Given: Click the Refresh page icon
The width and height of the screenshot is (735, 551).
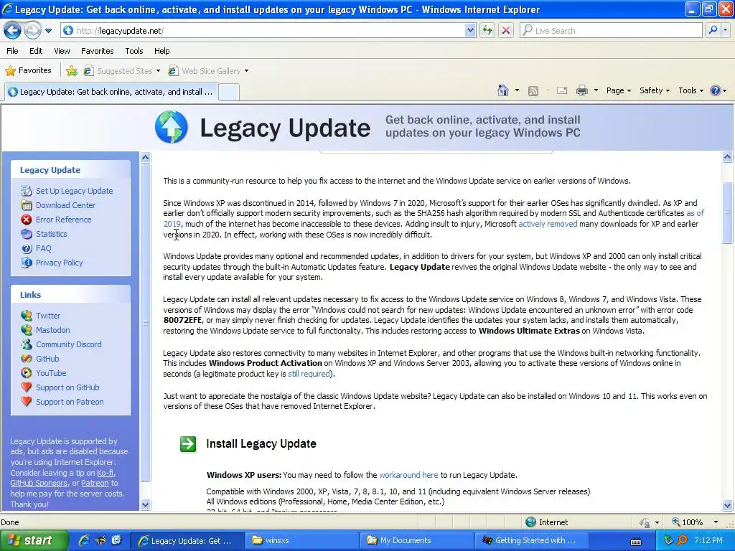Looking at the screenshot, I should point(487,31).
